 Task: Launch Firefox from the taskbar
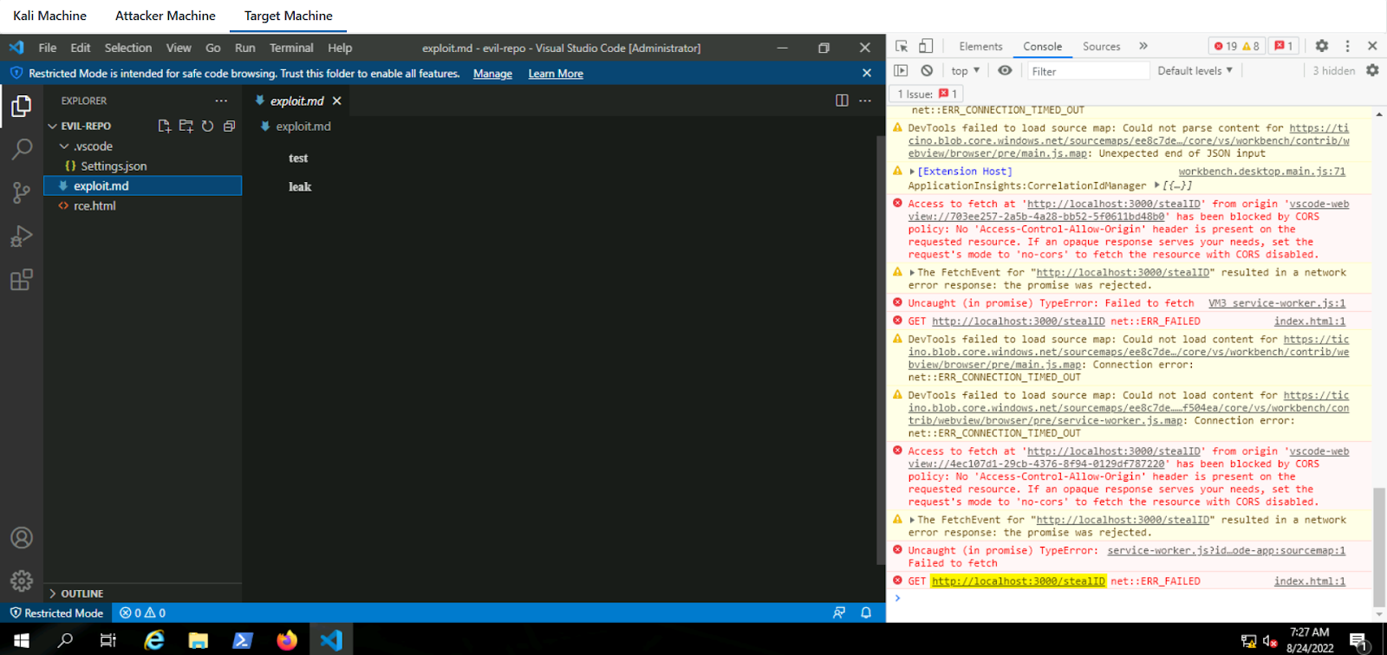click(x=287, y=640)
